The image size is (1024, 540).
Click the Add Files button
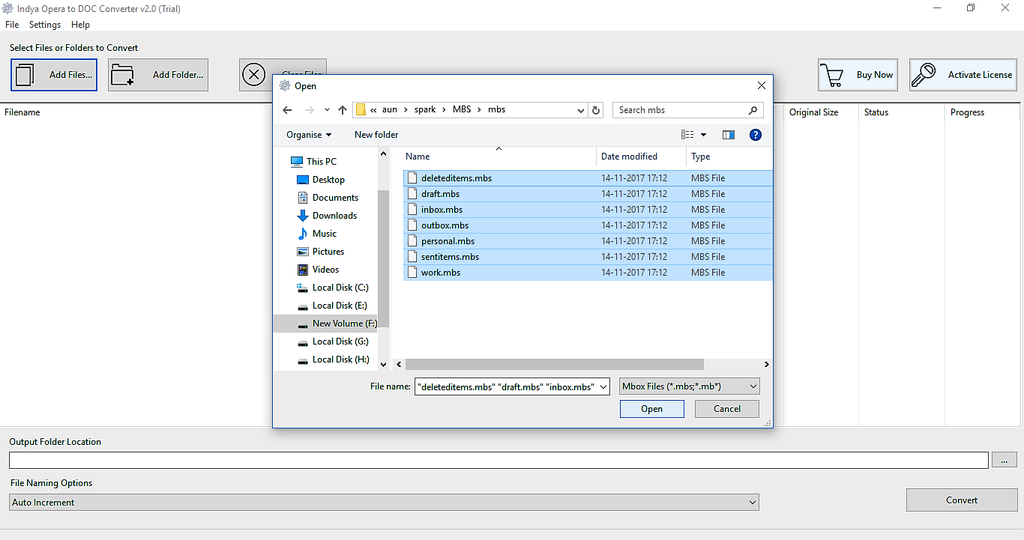54,75
